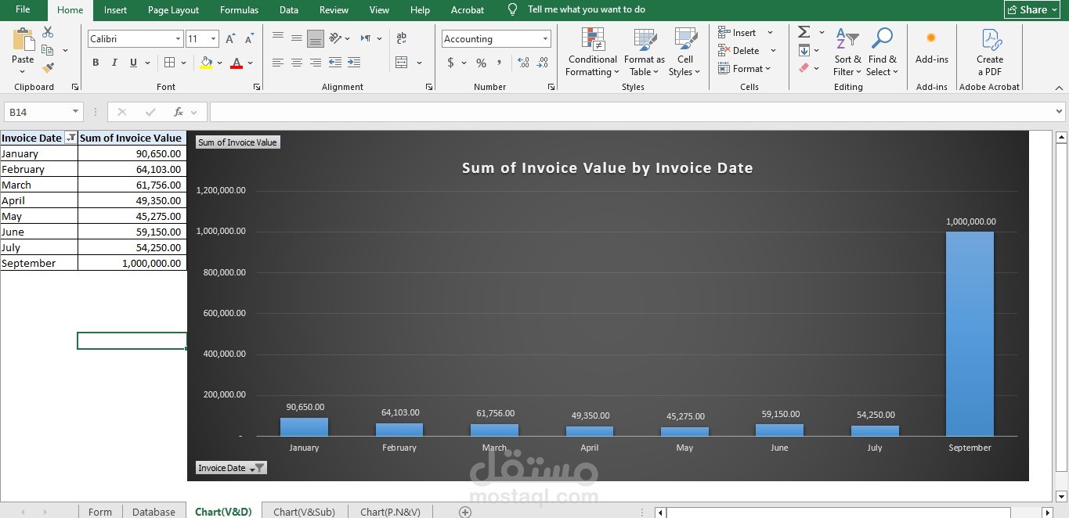The height and width of the screenshot is (518, 1069).
Task: Click Create a PDF button
Action: point(990,52)
